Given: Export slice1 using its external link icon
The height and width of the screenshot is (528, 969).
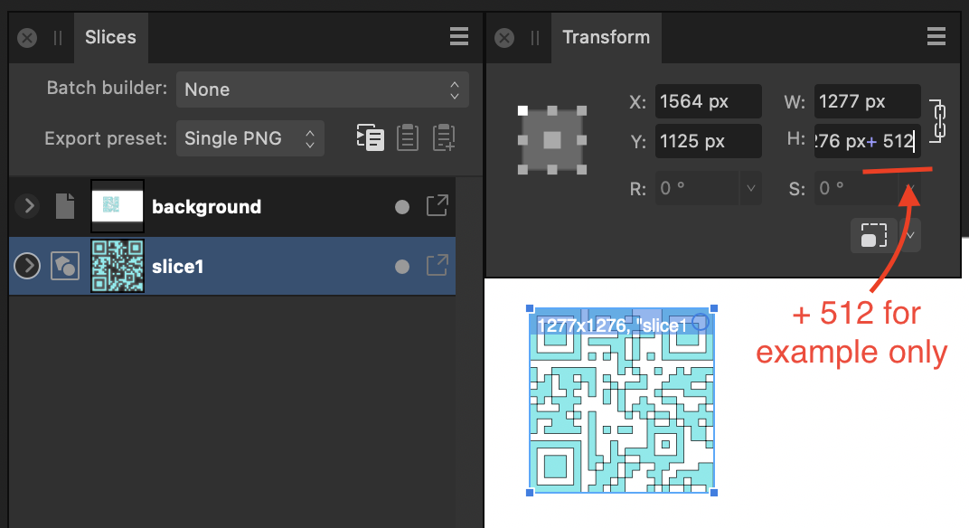Looking at the screenshot, I should 437,266.
